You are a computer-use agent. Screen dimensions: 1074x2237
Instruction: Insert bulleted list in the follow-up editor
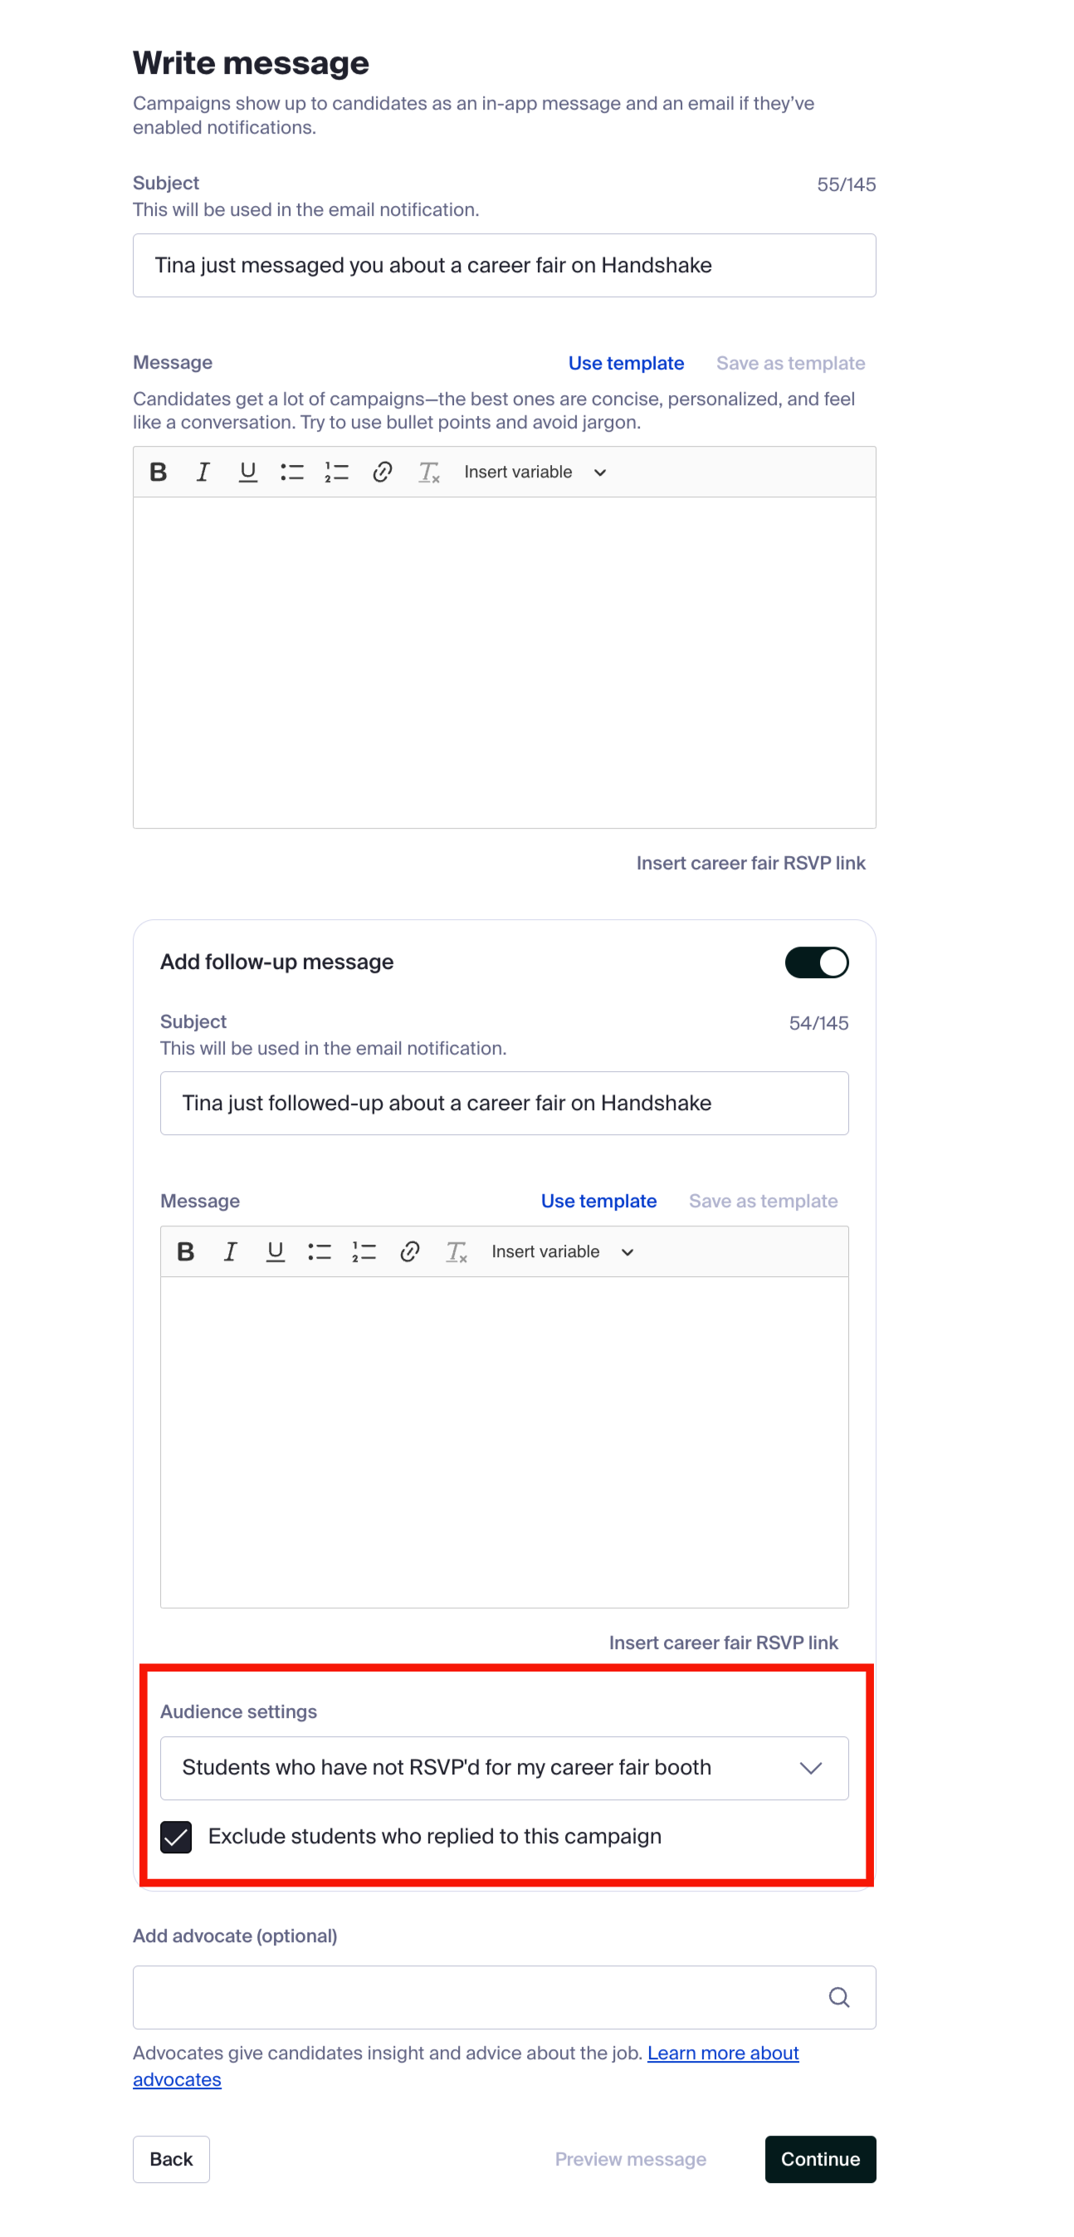coord(320,1251)
